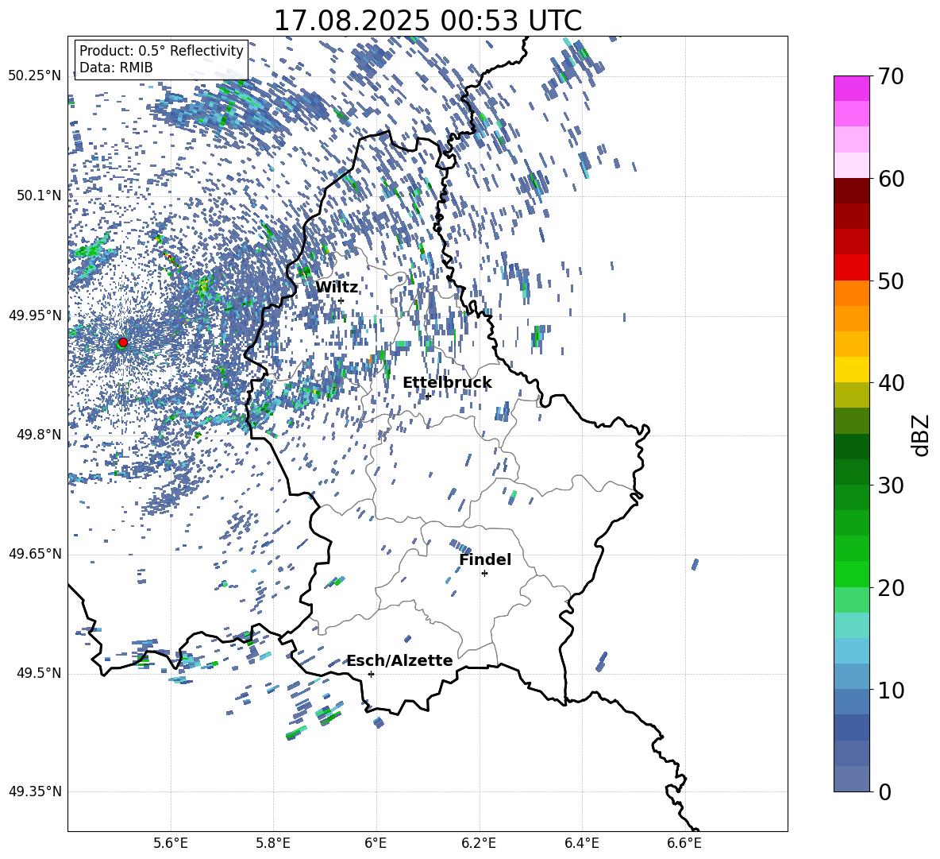Click the colorbar tick label '40'
Screen dimensions: 940x859
892,383
